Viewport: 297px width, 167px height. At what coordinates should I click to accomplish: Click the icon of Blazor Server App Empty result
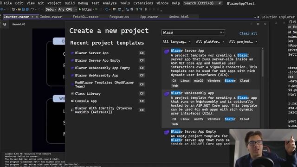click(x=167, y=132)
